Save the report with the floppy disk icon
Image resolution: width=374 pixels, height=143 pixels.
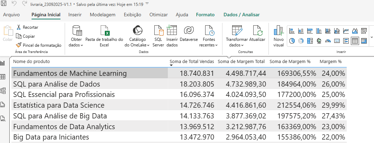4,3
